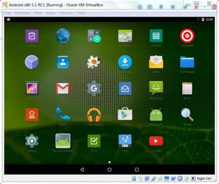
Task: Launch the Browser globe app
Action: (x=63, y=36)
